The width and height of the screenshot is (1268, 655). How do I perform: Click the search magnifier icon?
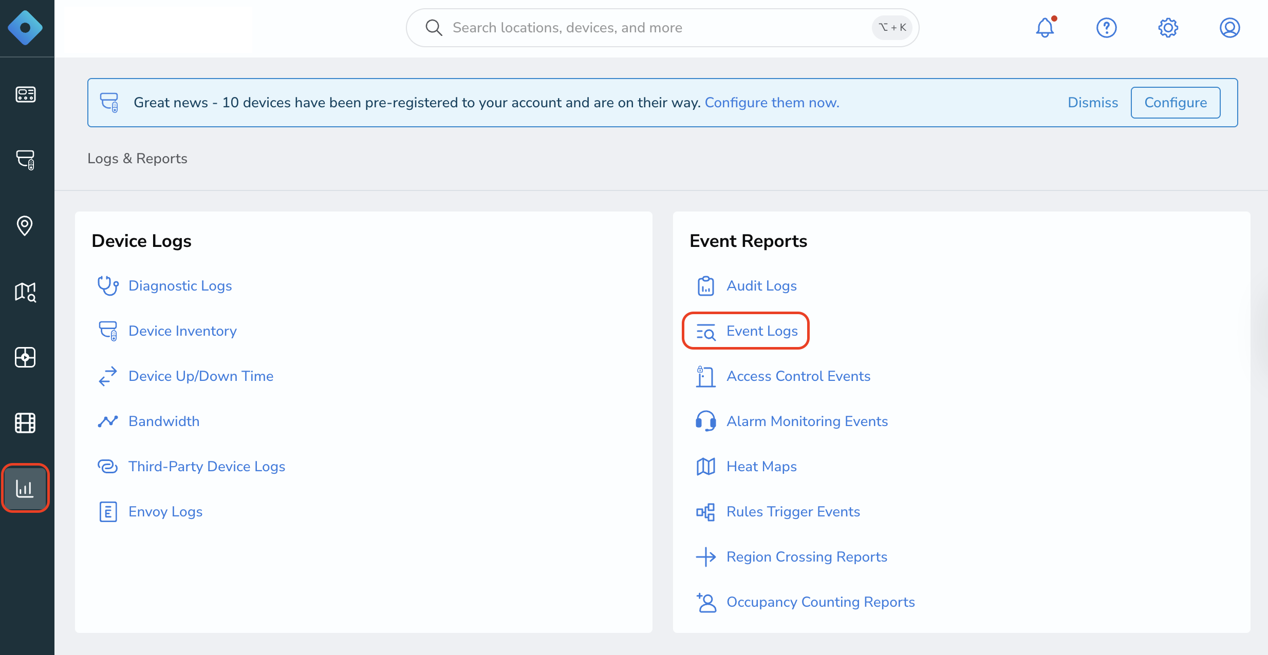pyautogui.click(x=434, y=28)
